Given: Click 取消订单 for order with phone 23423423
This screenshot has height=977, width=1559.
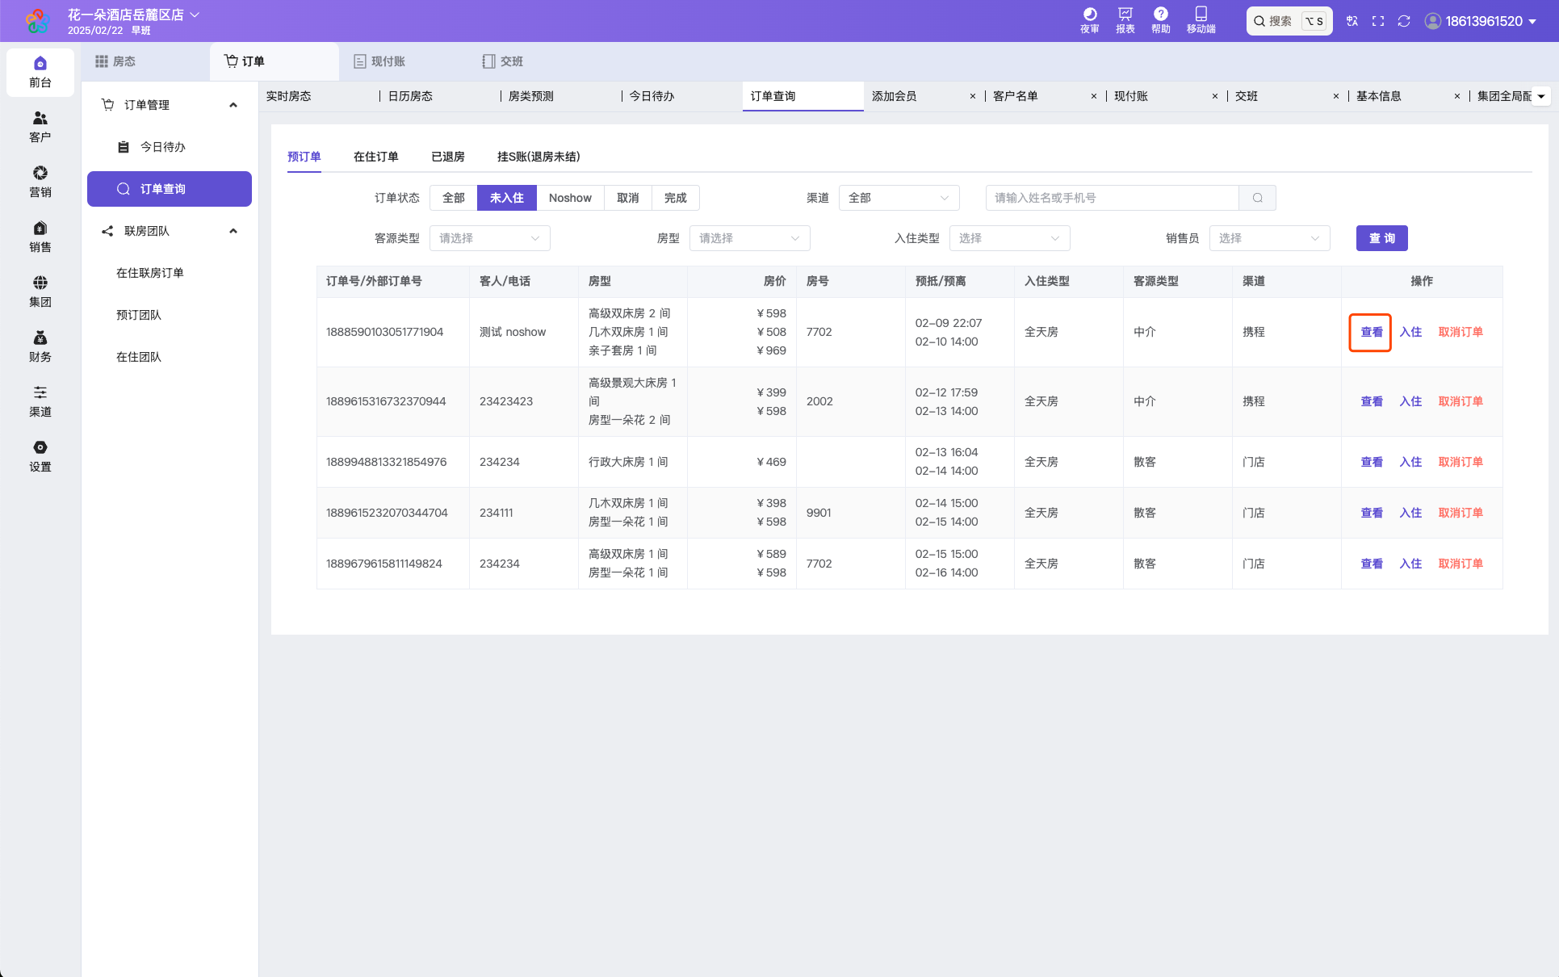Looking at the screenshot, I should pyautogui.click(x=1460, y=401).
